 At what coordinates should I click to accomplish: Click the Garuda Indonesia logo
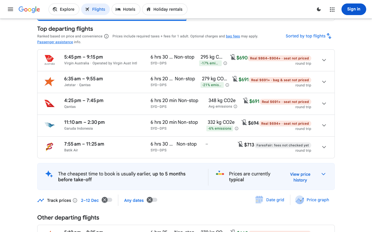49,125
